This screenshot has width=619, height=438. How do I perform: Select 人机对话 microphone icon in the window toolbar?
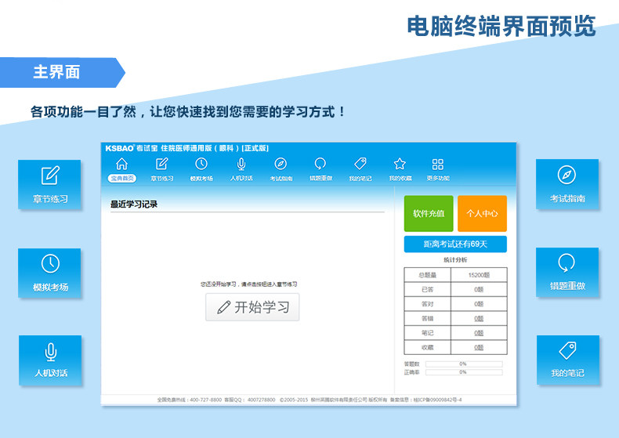(241, 164)
